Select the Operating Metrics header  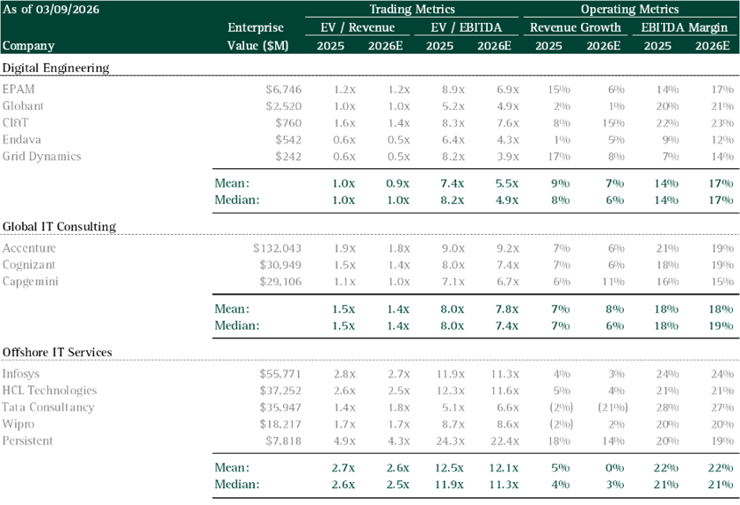(630, 9)
